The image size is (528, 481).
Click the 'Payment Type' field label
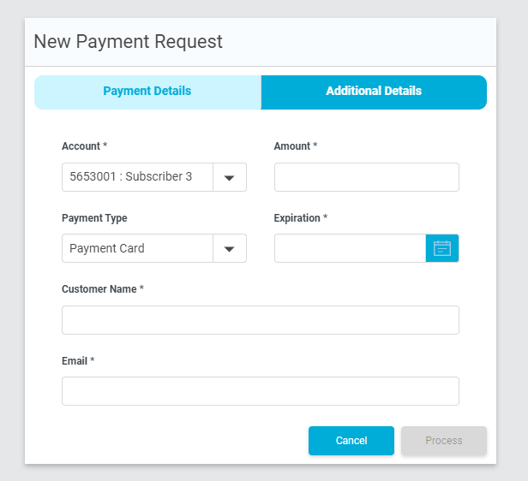coord(94,218)
